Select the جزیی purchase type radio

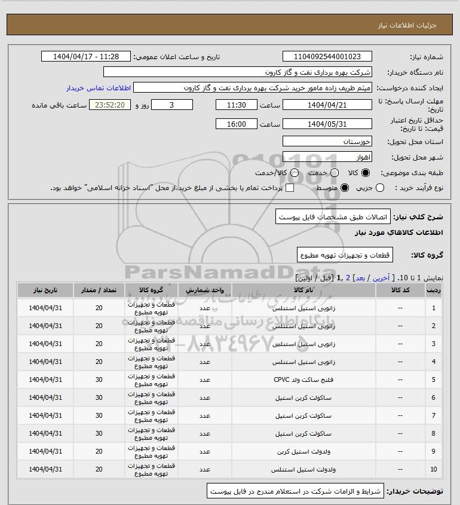pos(380,188)
